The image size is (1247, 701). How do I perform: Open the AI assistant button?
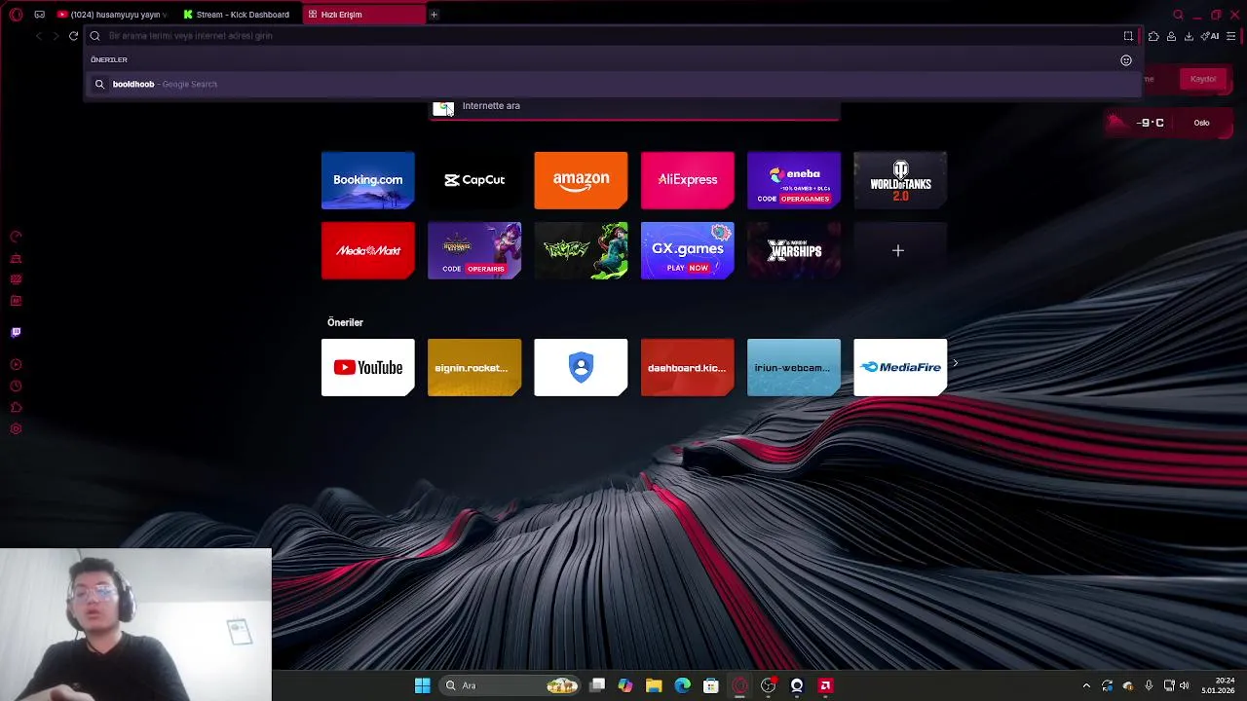(1211, 36)
